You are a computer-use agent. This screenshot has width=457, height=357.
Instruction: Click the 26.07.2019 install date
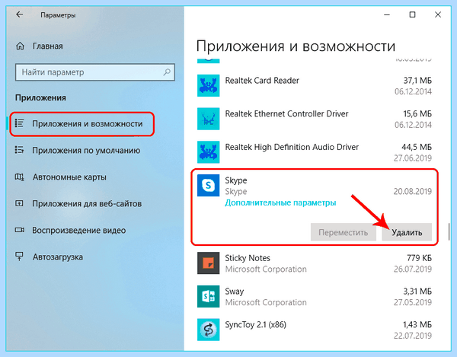(412, 269)
